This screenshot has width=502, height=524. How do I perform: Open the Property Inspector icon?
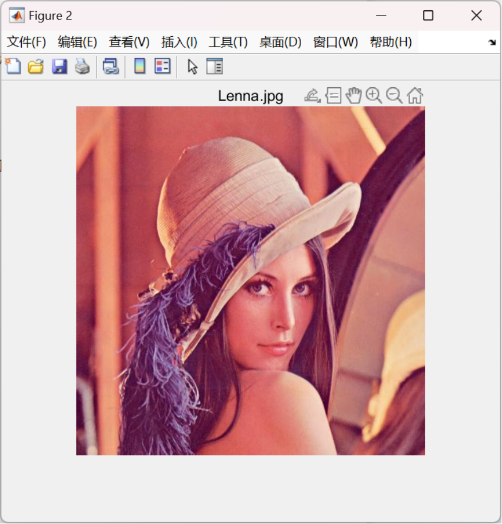click(x=215, y=66)
